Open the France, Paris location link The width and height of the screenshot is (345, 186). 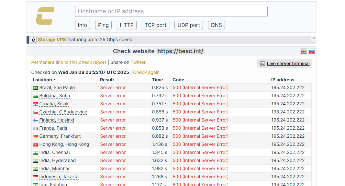[53, 128]
